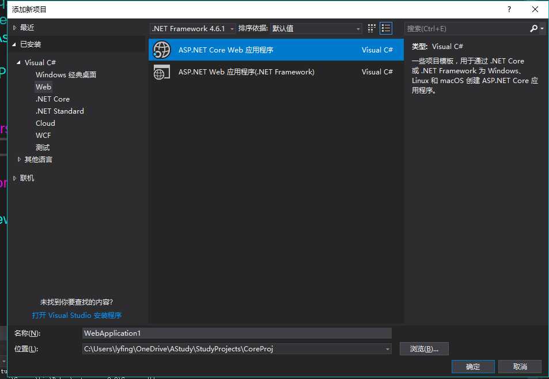Select the Cloud category
The height and width of the screenshot is (379, 549).
coord(46,123)
